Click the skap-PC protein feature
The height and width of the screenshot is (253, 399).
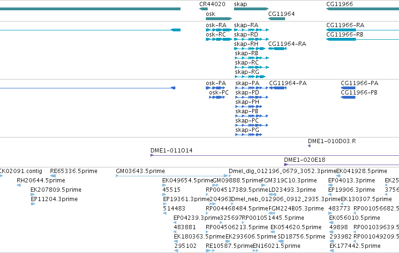click(x=252, y=125)
